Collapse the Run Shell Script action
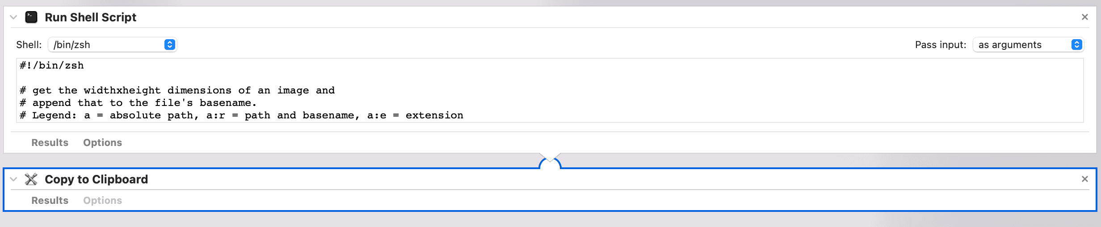Screen dimensions: 1101x227 (13, 17)
